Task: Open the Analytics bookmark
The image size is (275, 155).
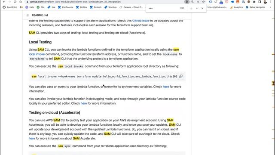Action: 236,7
